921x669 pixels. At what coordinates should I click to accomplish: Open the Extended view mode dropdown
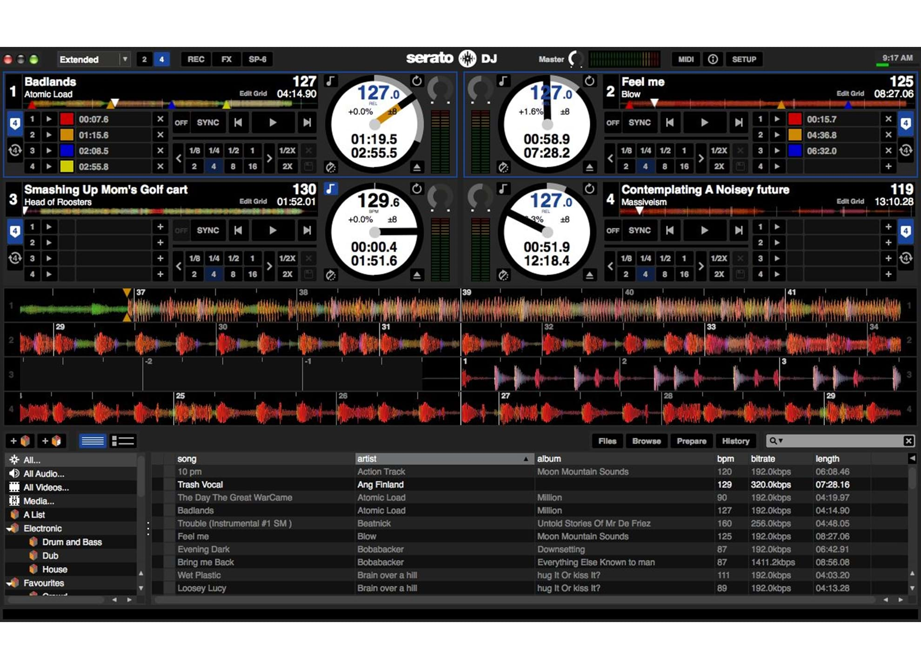(x=93, y=59)
